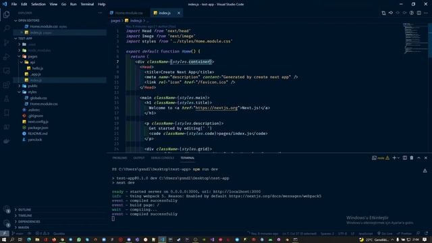This screenshot has height=243, width=432.
Task: Open the Run and Debug view
Action: point(6,57)
